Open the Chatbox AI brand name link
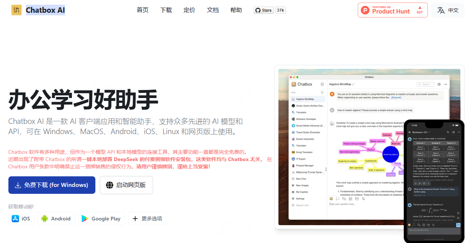This screenshot has width=471, height=243. coord(45,10)
